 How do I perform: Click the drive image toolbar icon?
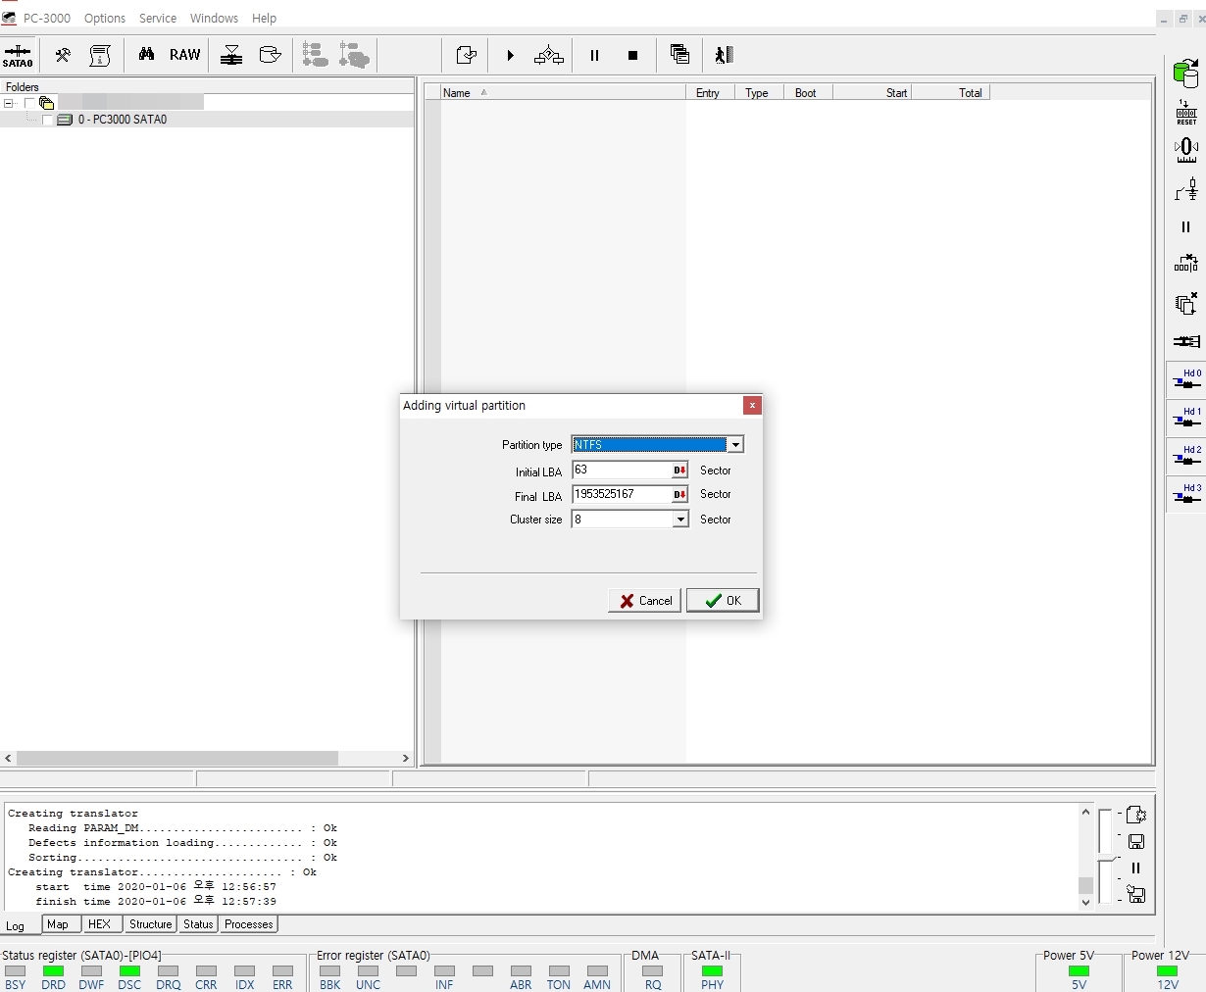click(270, 55)
